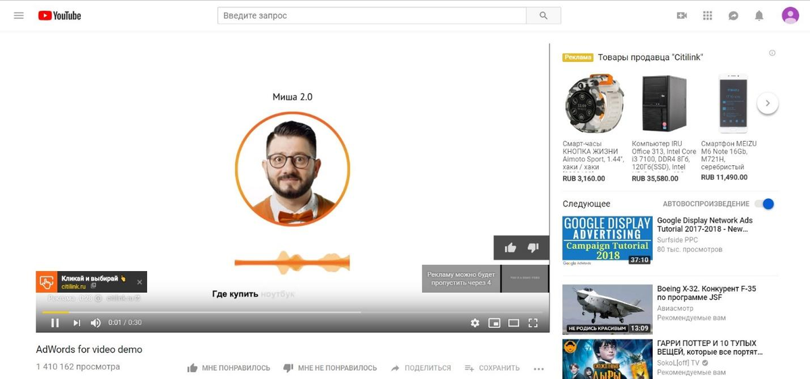Open the MEIZU M6 Note phone image
This screenshot has height=379, width=810.
[734, 103]
